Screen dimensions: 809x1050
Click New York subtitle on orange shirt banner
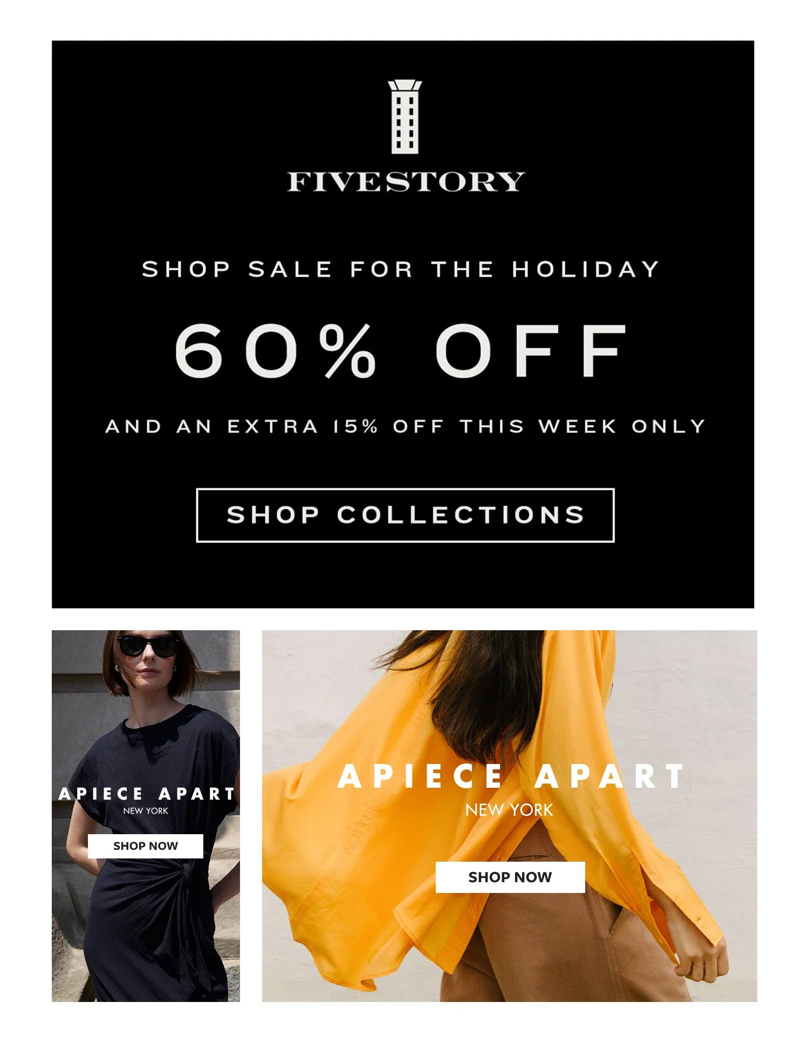pyautogui.click(x=510, y=810)
